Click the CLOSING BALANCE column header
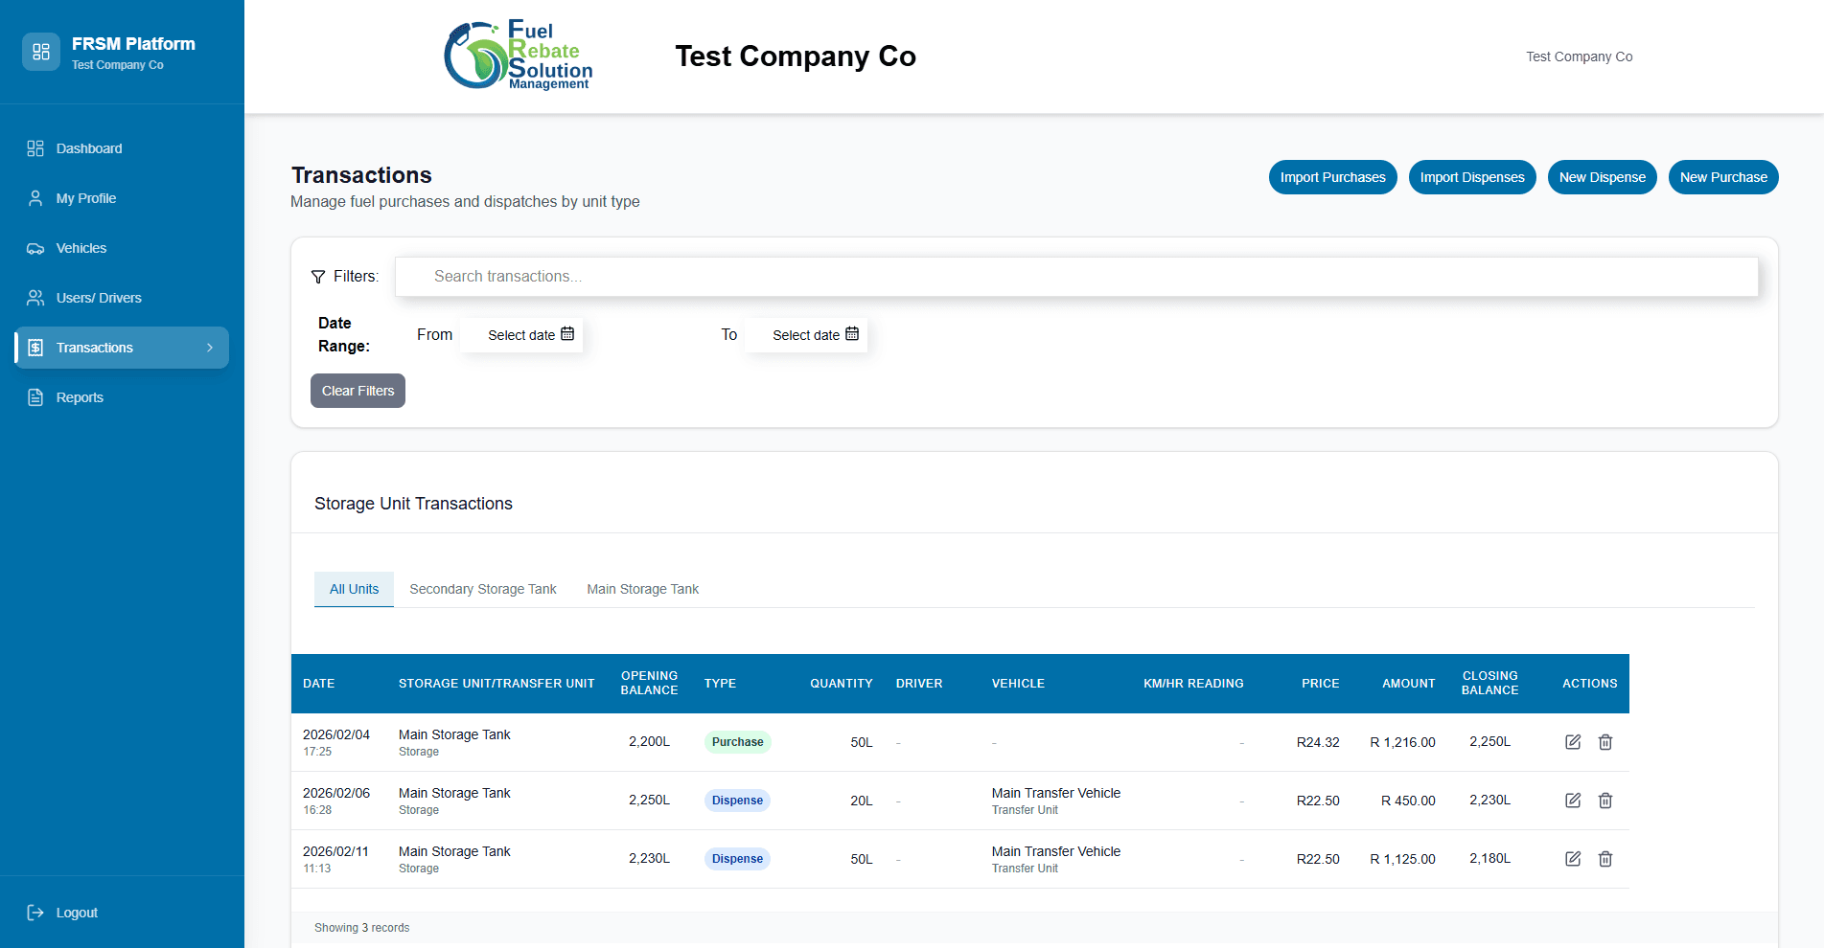 click(x=1489, y=683)
